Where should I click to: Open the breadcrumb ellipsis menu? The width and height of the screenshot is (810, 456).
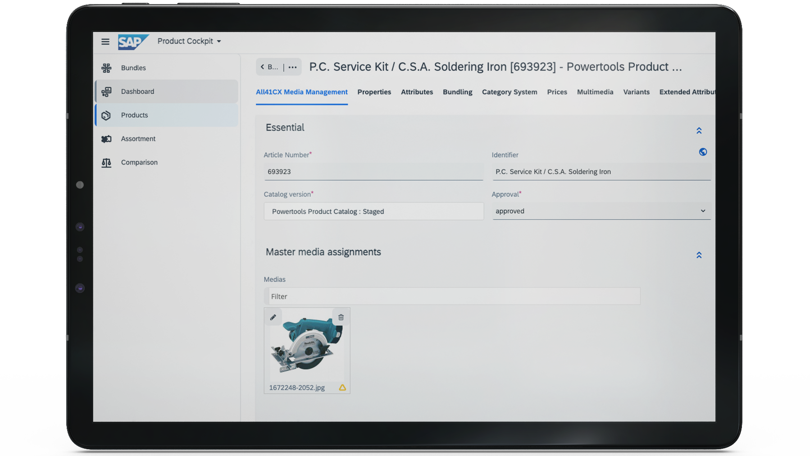(292, 67)
